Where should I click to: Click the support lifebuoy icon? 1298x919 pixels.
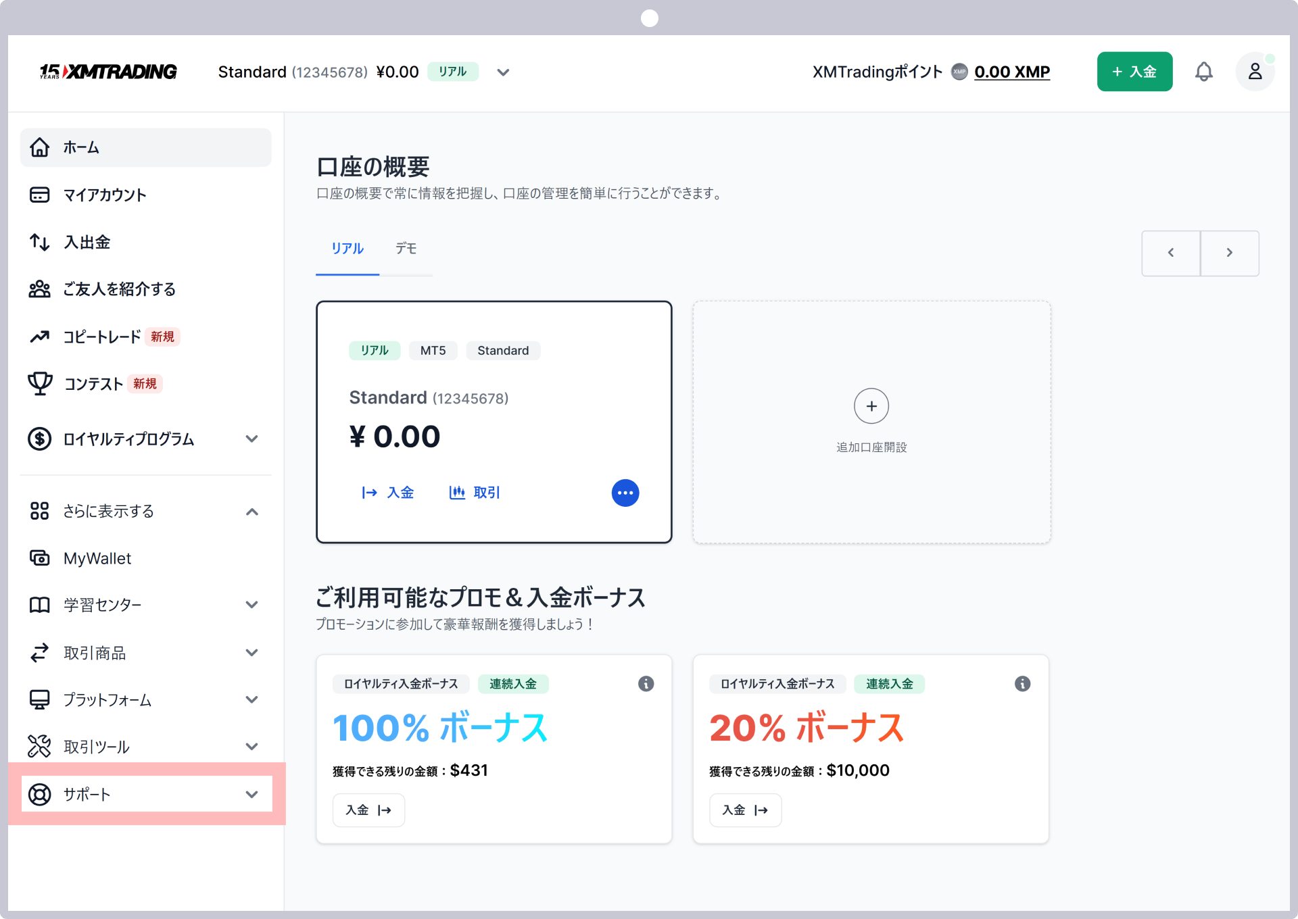click(40, 795)
